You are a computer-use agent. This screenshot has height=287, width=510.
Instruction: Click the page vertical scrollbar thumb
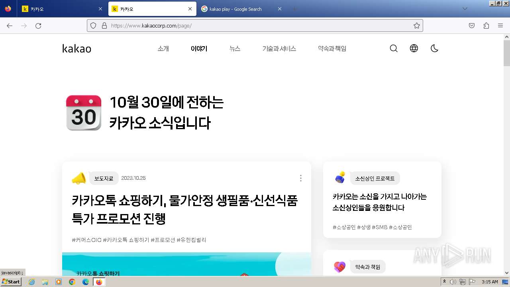(507, 53)
